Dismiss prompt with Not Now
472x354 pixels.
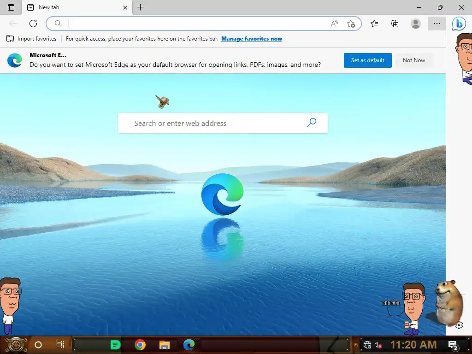pos(414,60)
